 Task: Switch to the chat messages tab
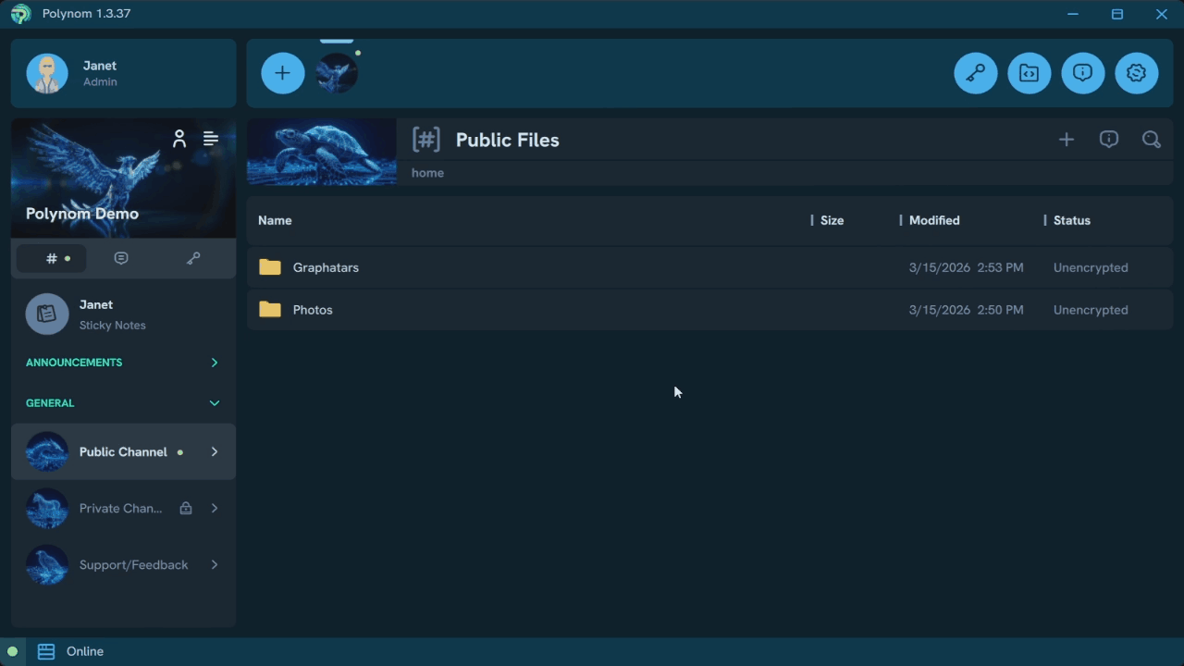[121, 259]
